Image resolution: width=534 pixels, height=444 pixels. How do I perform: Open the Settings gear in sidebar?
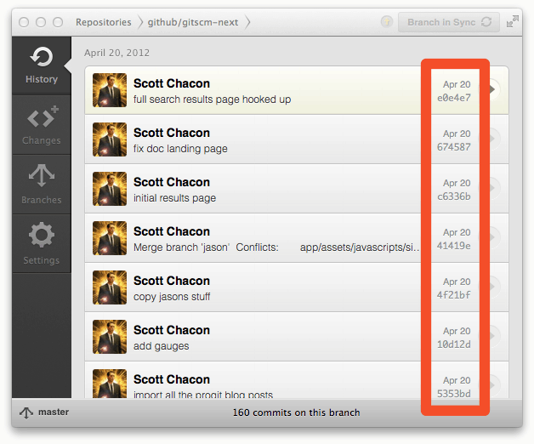(x=42, y=243)
